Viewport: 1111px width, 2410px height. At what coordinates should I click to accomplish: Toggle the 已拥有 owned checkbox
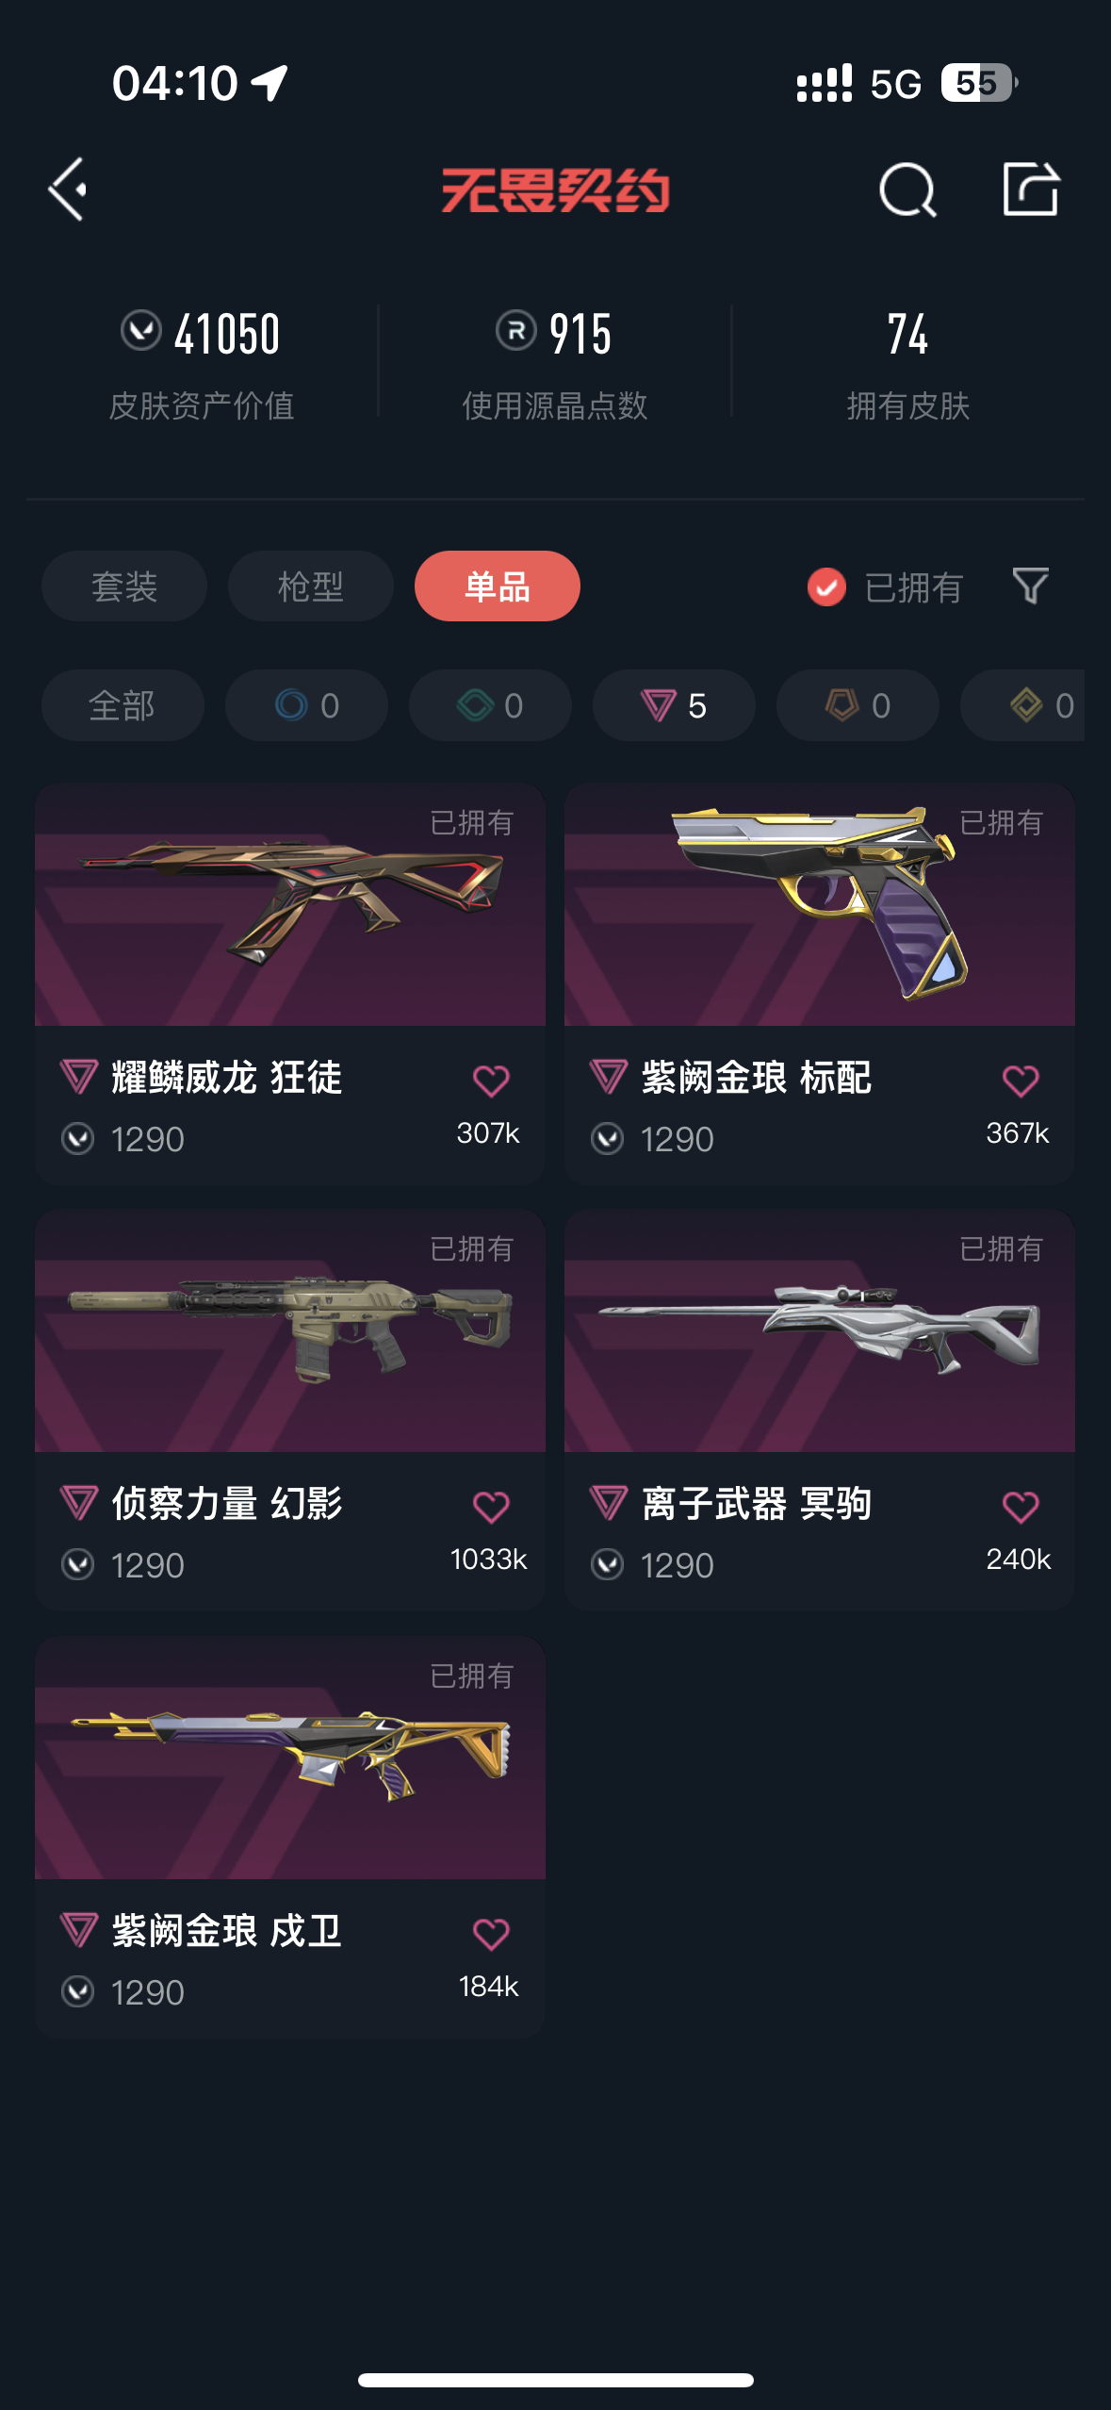(x=826, y=586)
